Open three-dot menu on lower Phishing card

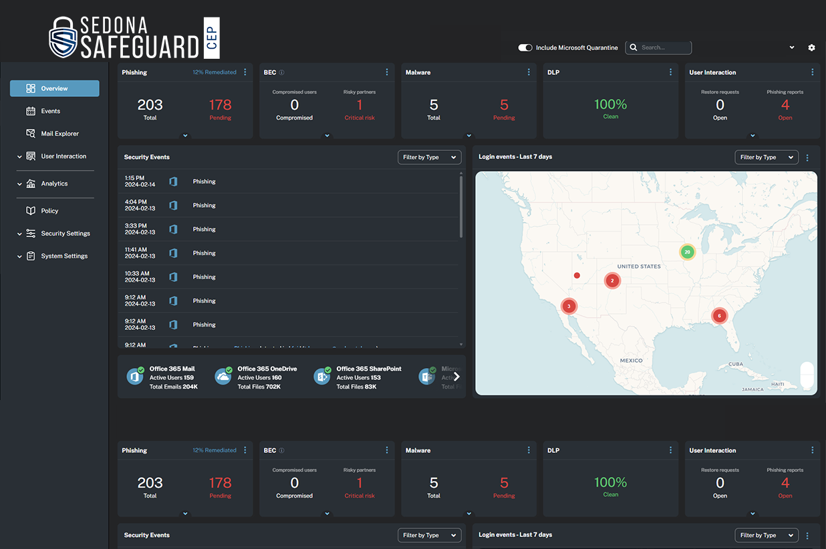coord(245,450)
